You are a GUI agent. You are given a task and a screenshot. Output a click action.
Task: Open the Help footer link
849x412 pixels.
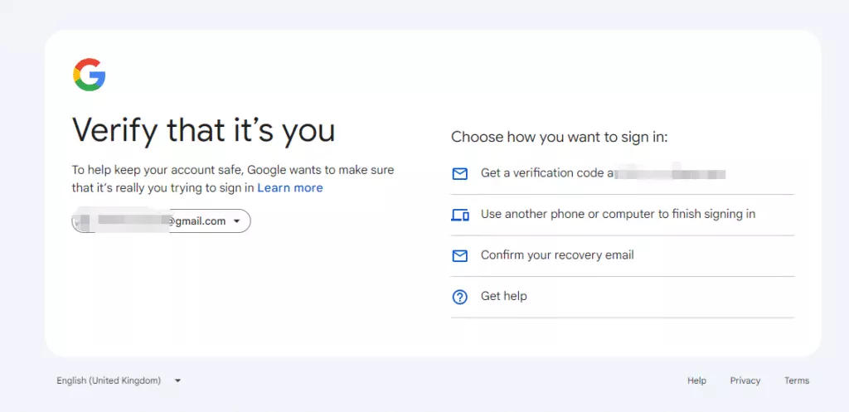point(696,380)
